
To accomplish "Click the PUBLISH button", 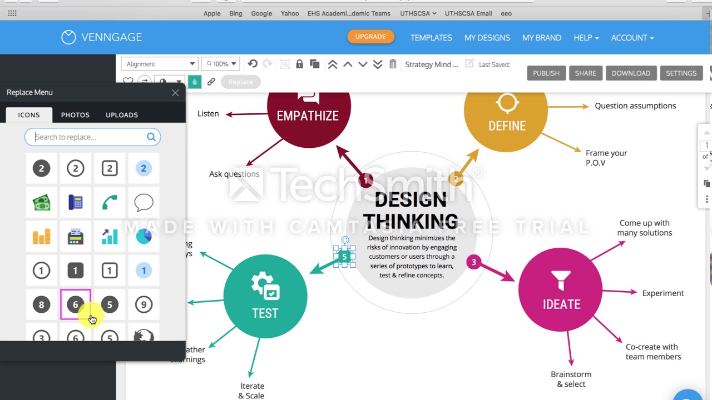I will [x=546, y=73].
